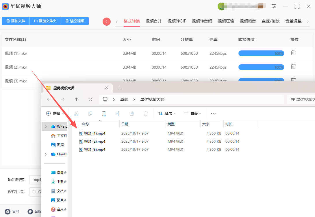Select the 视频 (2).mkv row name

point(16,67)
